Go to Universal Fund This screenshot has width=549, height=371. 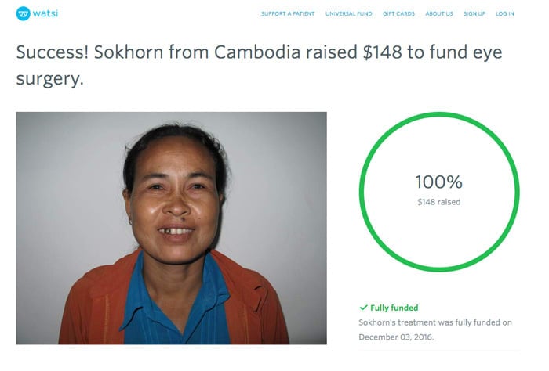pos(350,14)
